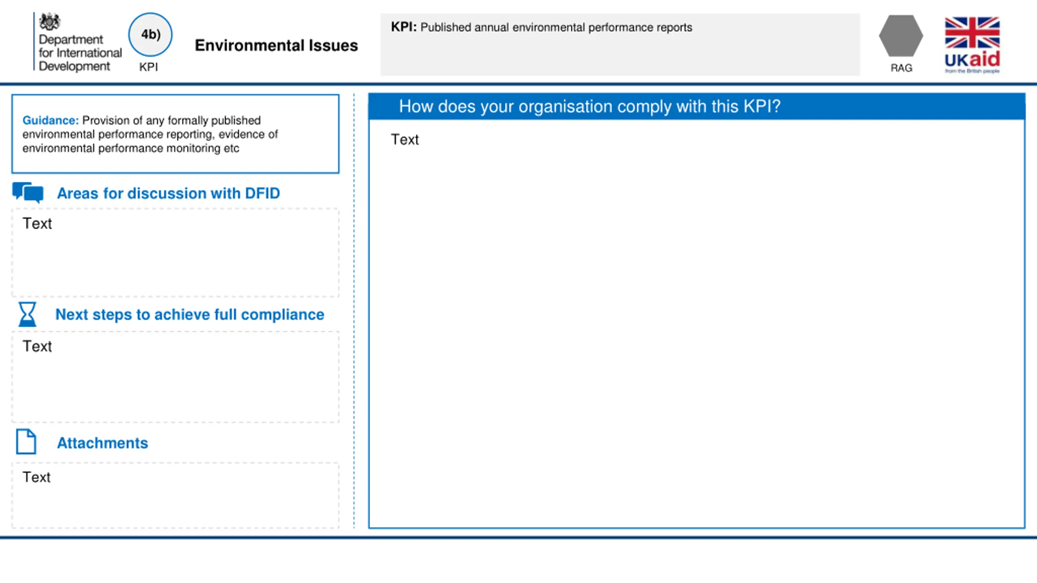This screenshot has height=583, width=1037.
Task: Click the KPI published annual reports description
Action: click(542, 27)
